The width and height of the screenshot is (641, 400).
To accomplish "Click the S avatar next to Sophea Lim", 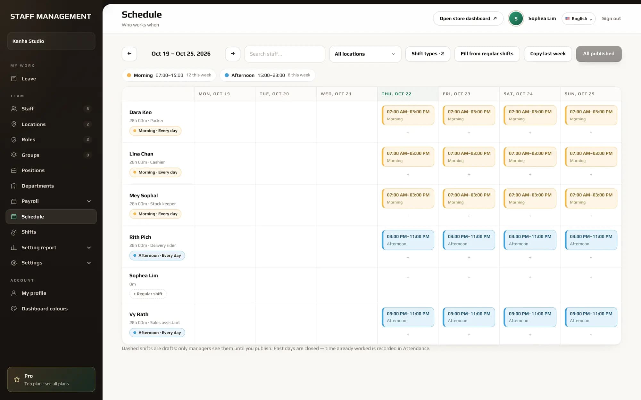I will (x=516, y=19).
